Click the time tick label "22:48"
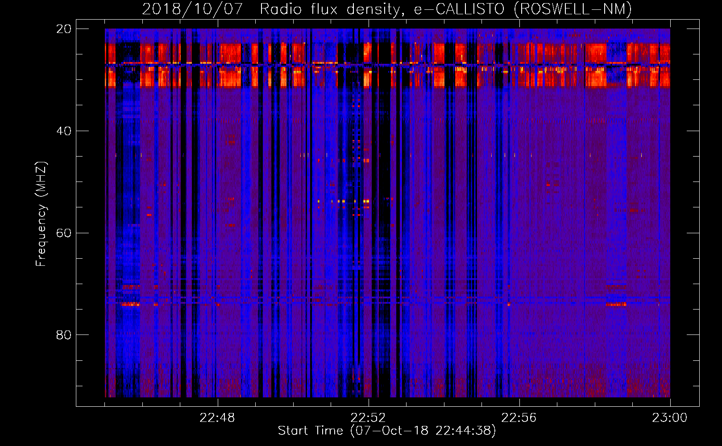Viewport: 722px width, 446px height. coord(217,418)
